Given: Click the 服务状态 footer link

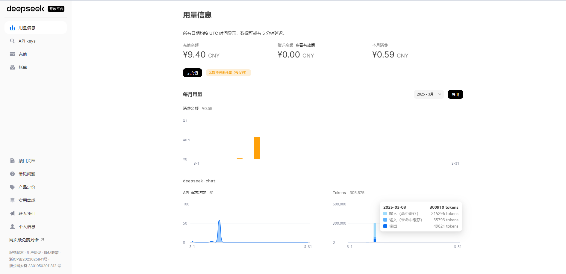Looking at the screenshot, I should 16,253.
